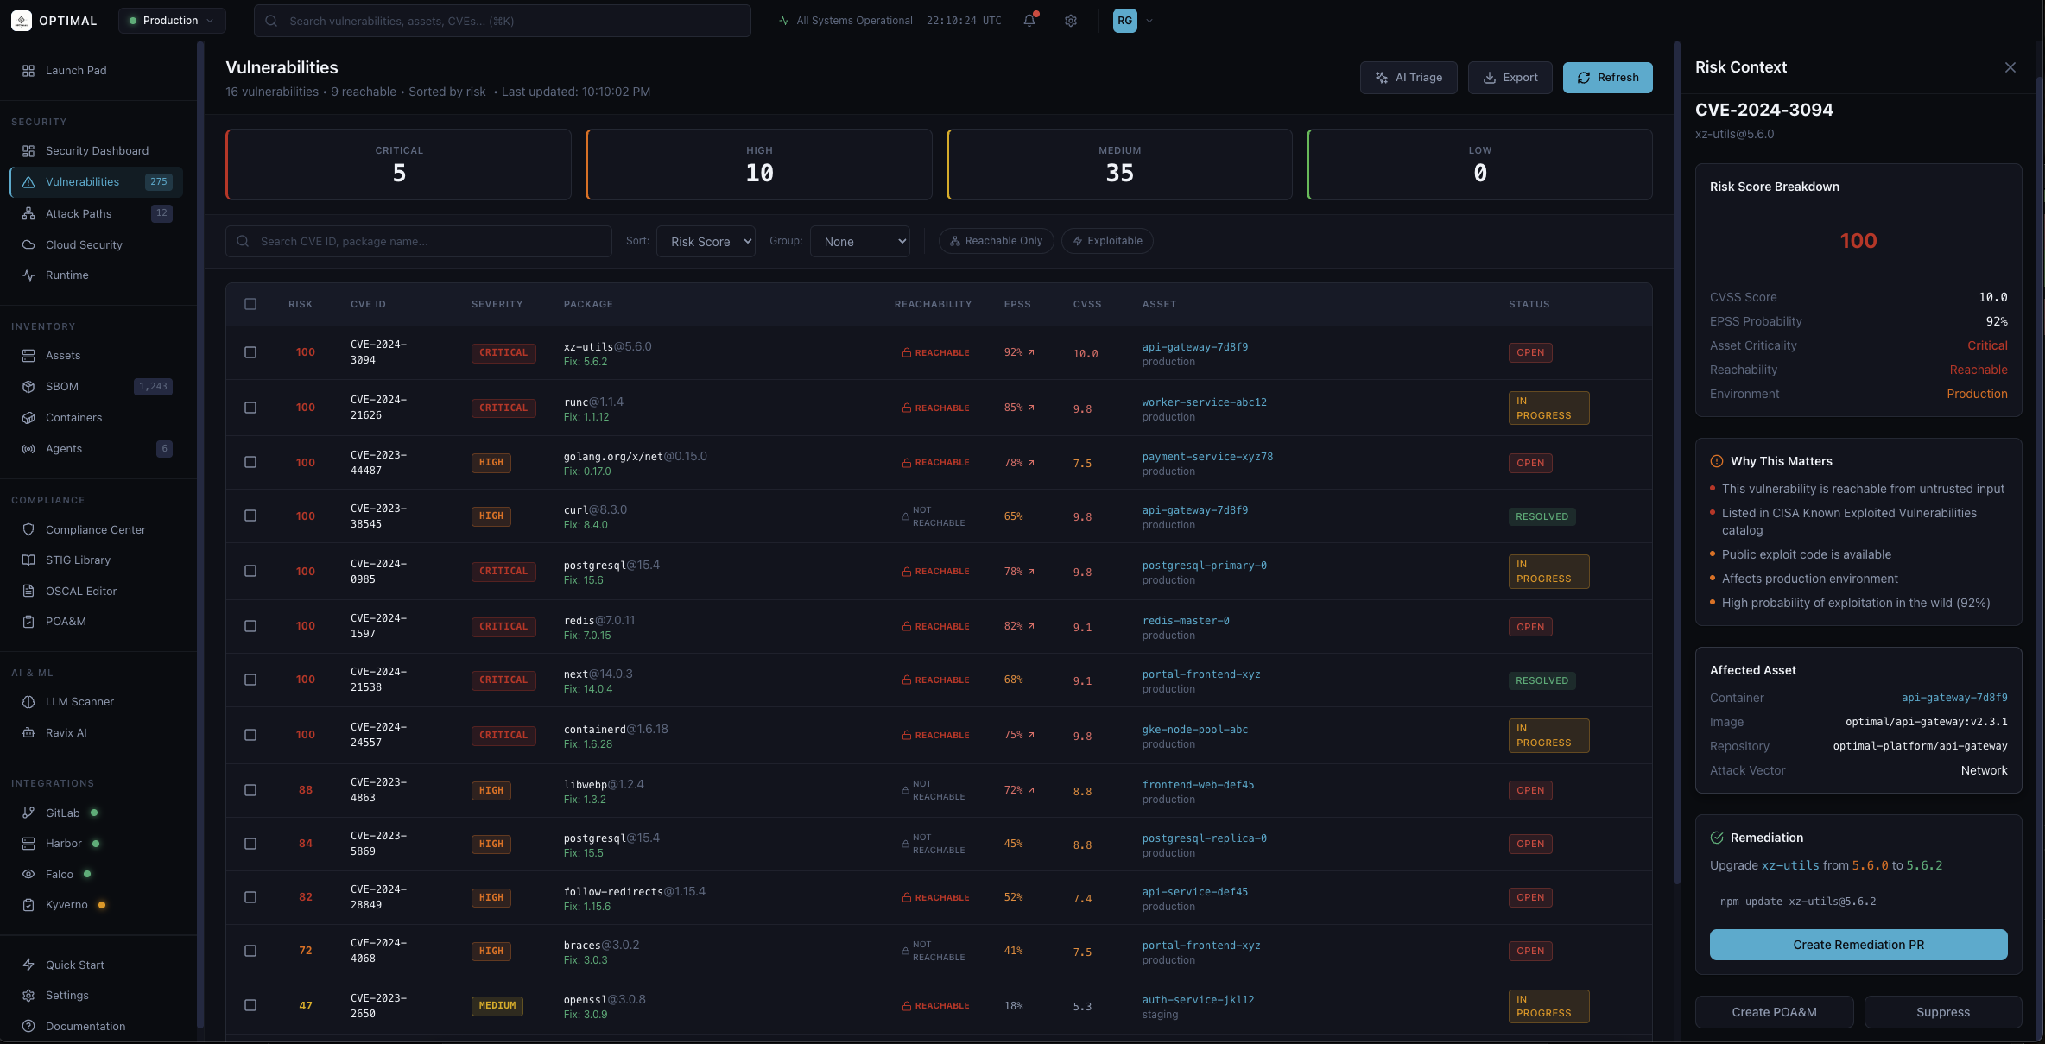2045x1044 pixels.
Task: Switch environment from Production
Action: 171,20
